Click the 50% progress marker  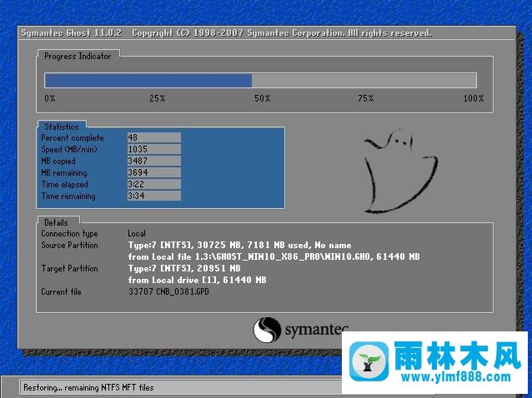263,98
